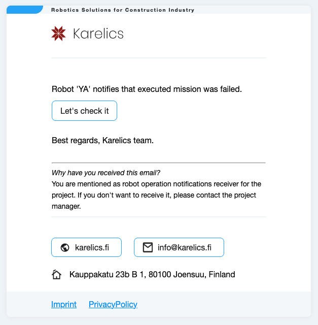Image resolution: width=318 pixels, height=325 pixels.
Task: Click the "Robotics Solutions for Construction Industry" tagline
Action: (x=123, y=10)
